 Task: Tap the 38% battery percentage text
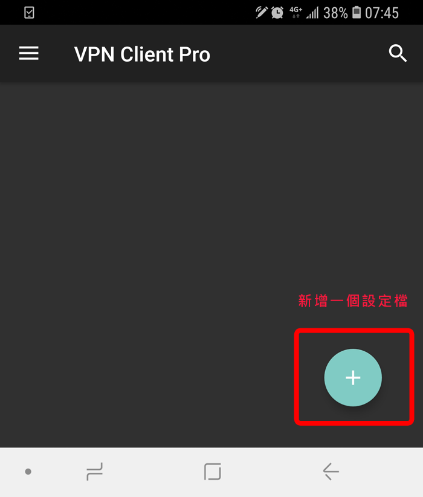[335, 13]
